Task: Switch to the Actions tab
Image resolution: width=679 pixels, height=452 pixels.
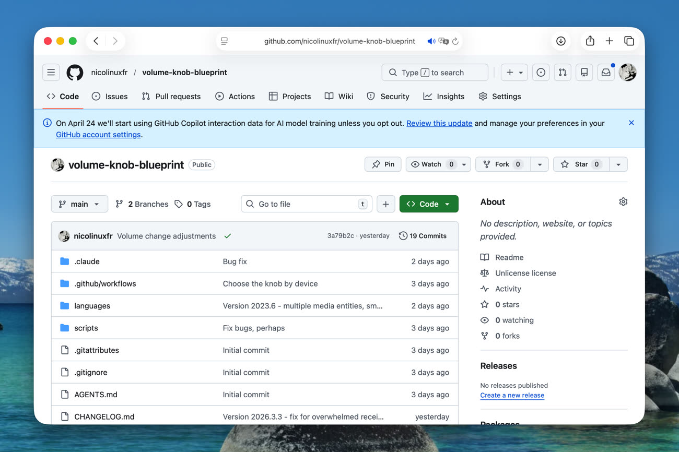Action: click(x=235, y=97)
